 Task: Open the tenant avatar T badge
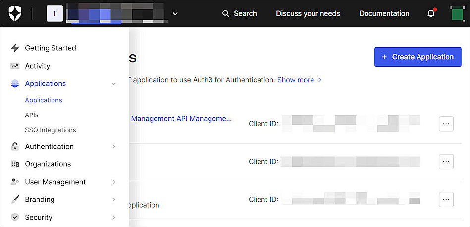tap(54, 14)
